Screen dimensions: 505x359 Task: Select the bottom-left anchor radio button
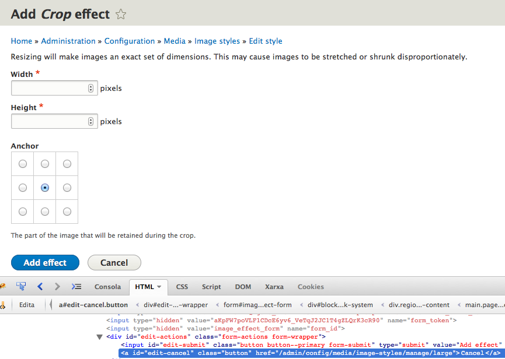pos(23,212)
